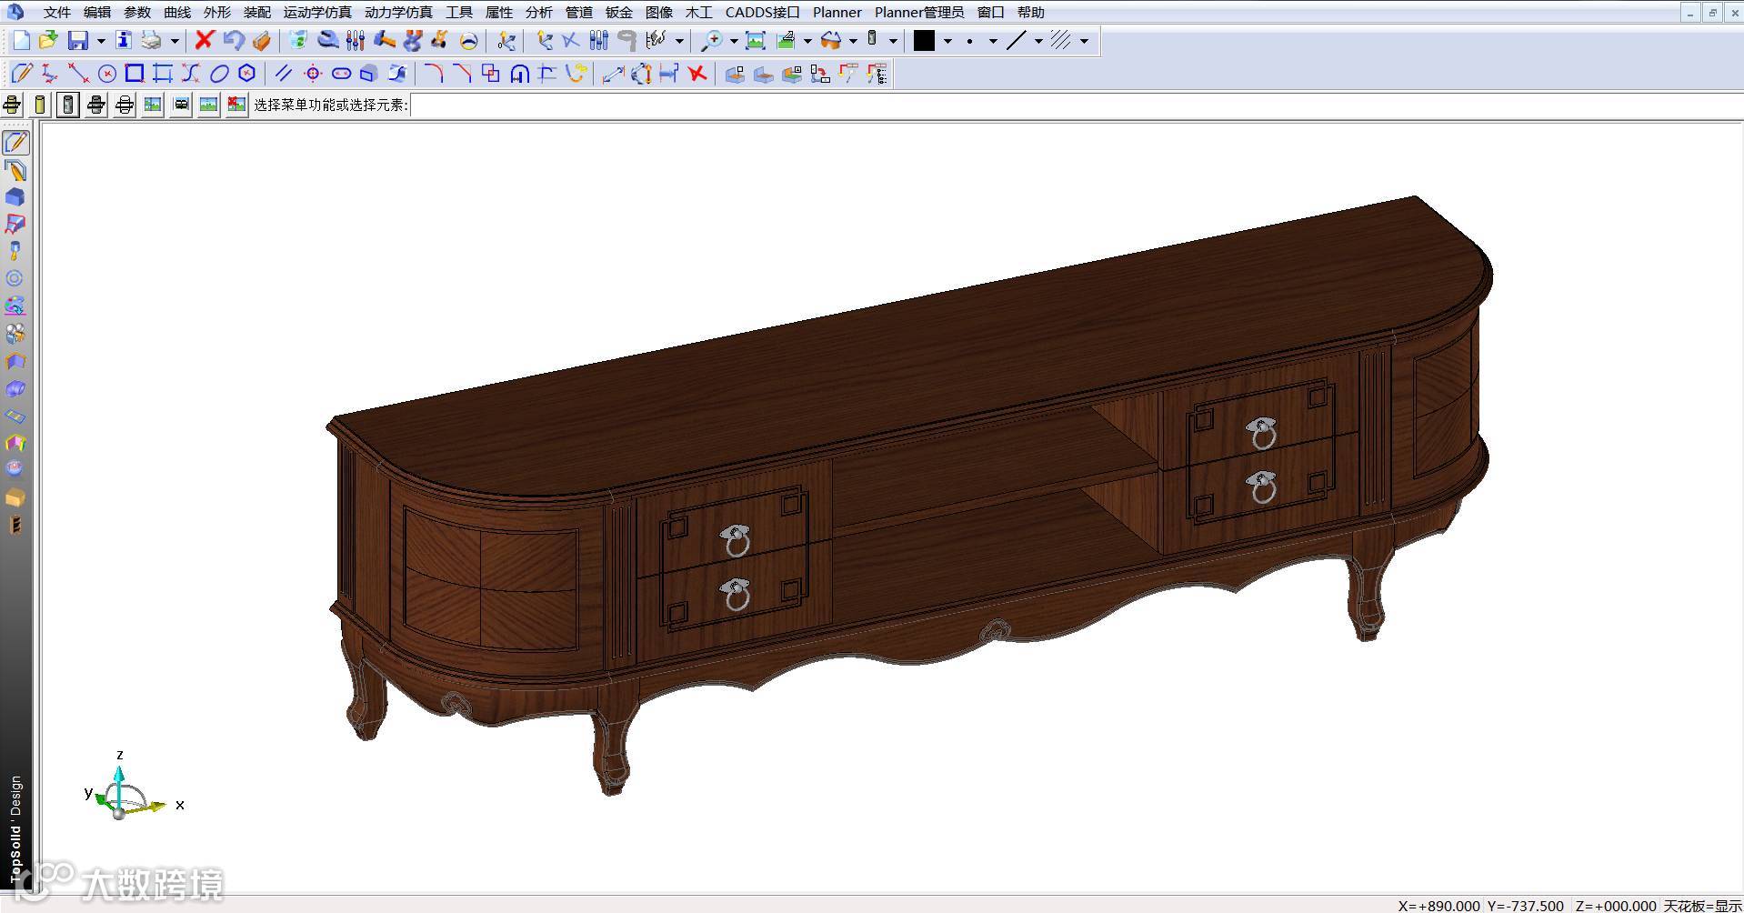Click the undo arrow icon

pyautogui.click(x=233, y=40)
